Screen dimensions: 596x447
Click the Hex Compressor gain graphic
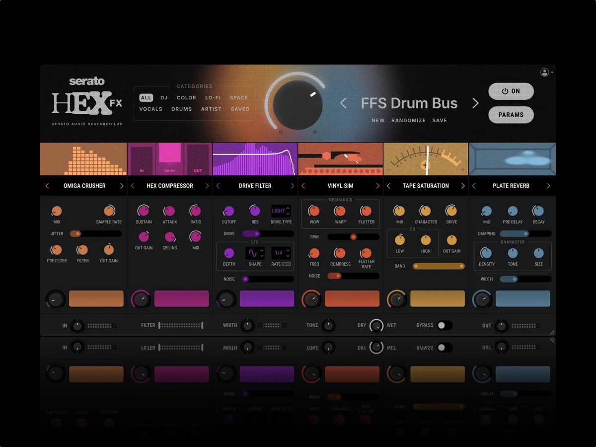point(169,158)
